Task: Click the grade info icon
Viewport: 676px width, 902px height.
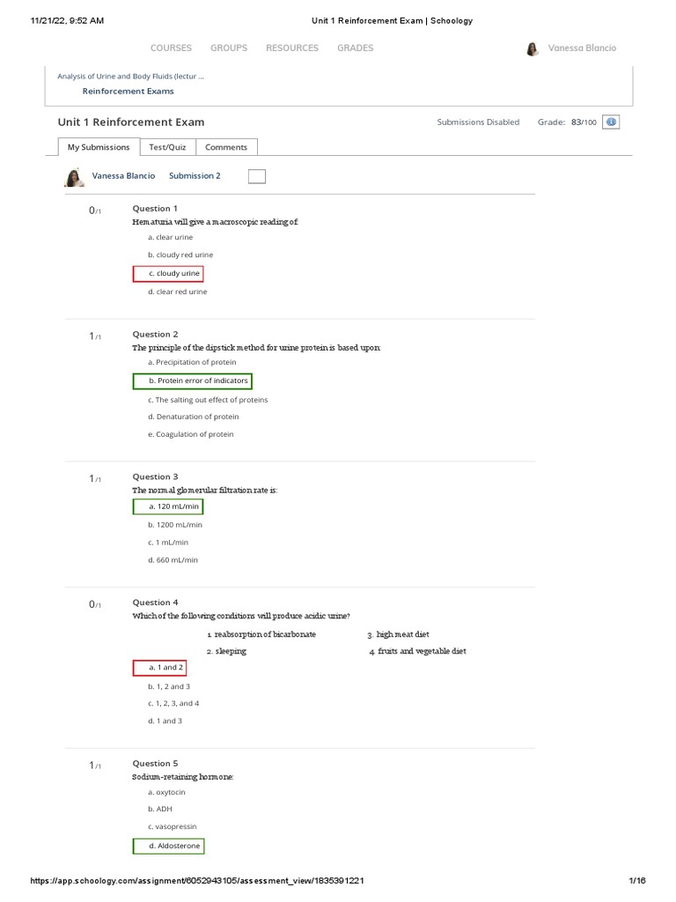Action: [x=612, y=122]
